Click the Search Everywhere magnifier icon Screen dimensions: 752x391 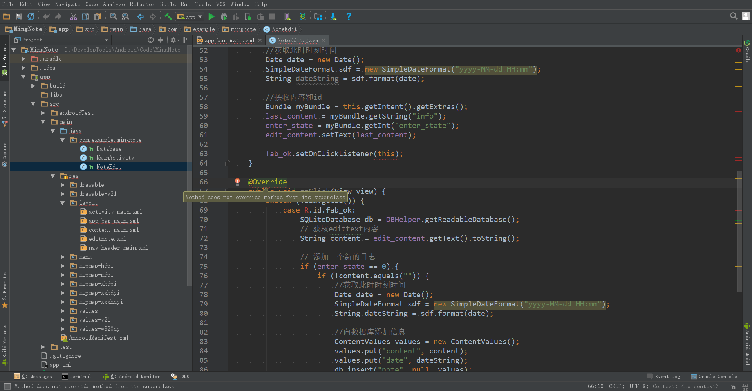pyautogui.click(x=734, y=16)
